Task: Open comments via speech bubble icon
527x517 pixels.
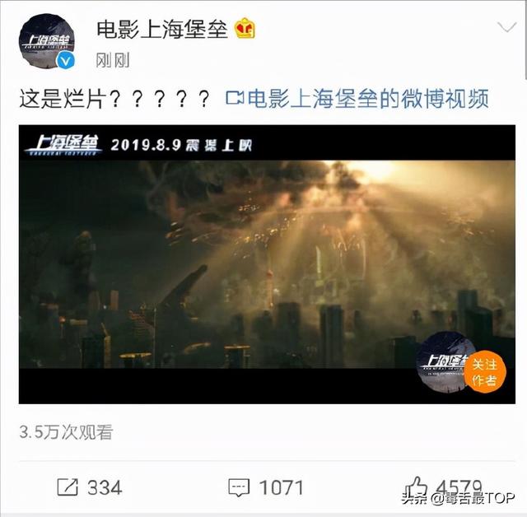Action: (x=239, y=487)
